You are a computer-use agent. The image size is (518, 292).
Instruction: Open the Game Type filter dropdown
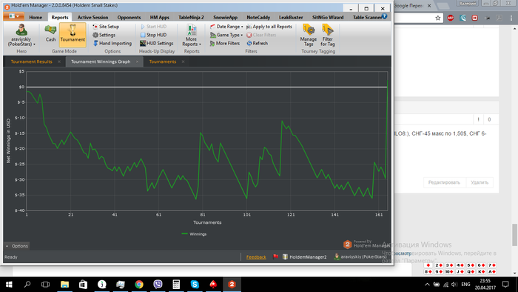[x=226, y=35]
